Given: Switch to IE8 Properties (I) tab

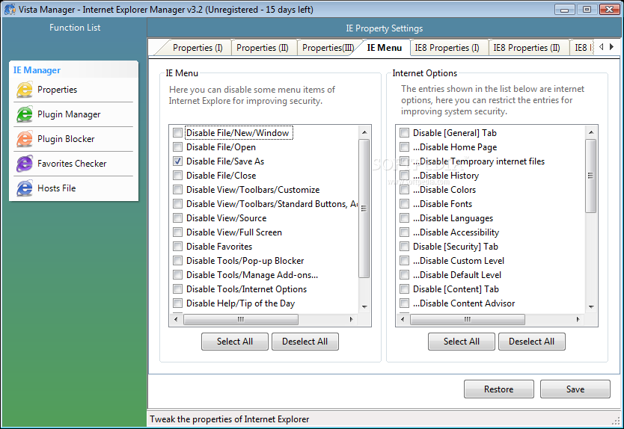Looking at the screenshot, I should [x=447, y=48].
